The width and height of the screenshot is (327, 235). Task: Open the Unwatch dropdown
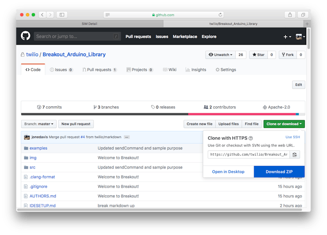[221, 55]
